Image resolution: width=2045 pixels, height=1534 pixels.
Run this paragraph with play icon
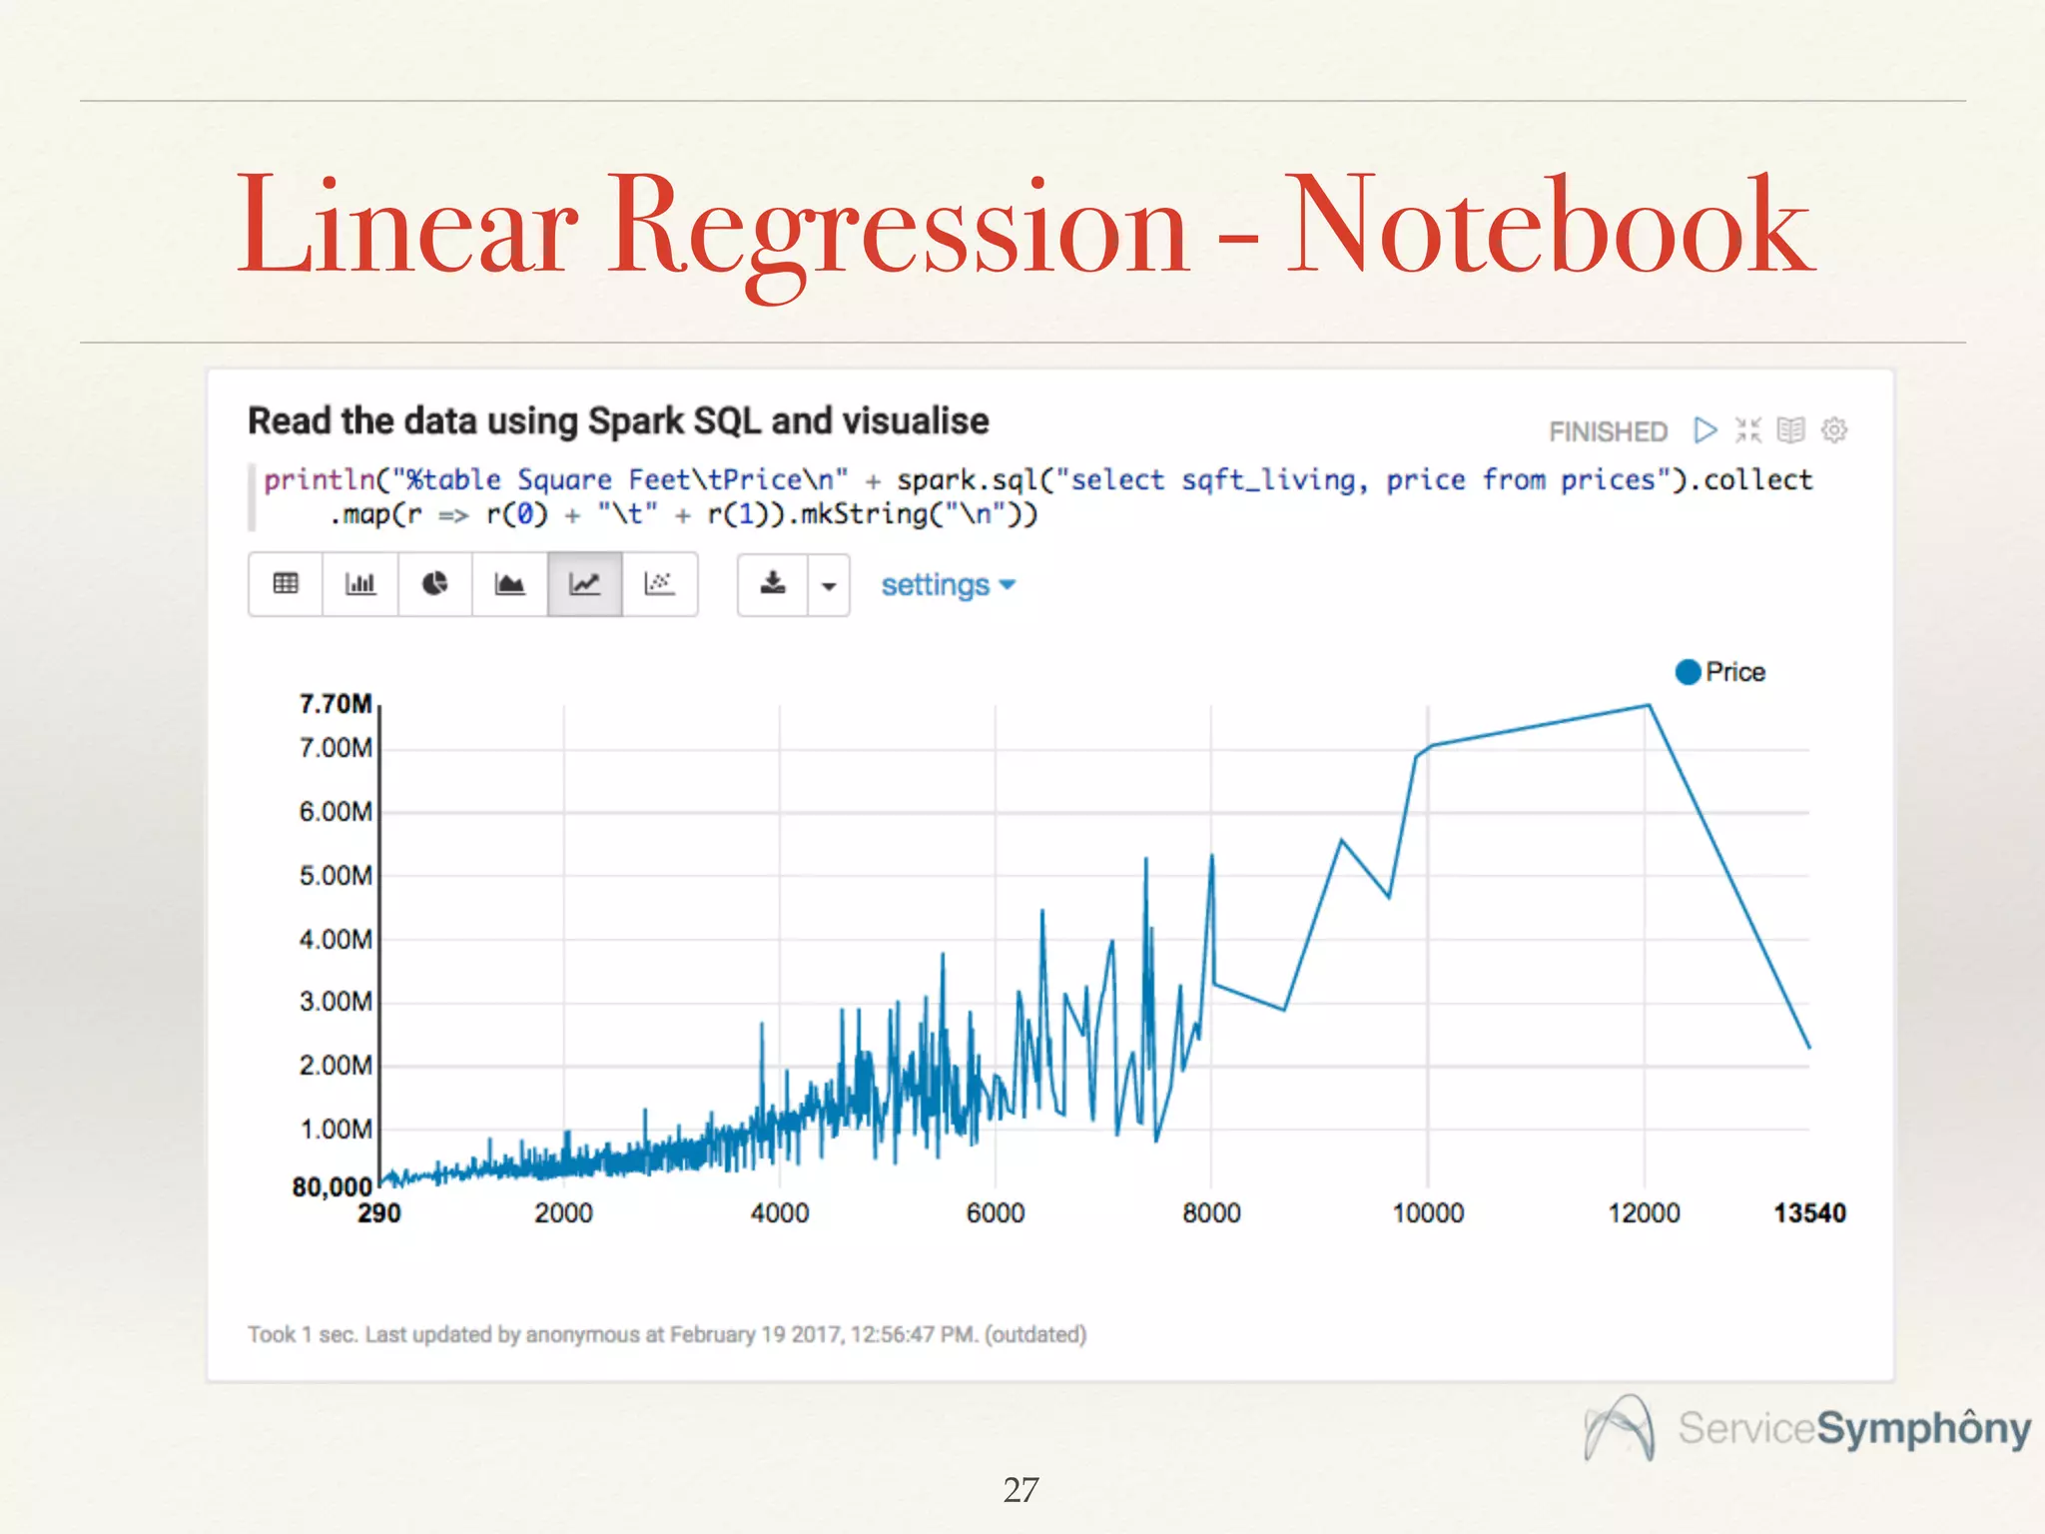pos(1705,430)
